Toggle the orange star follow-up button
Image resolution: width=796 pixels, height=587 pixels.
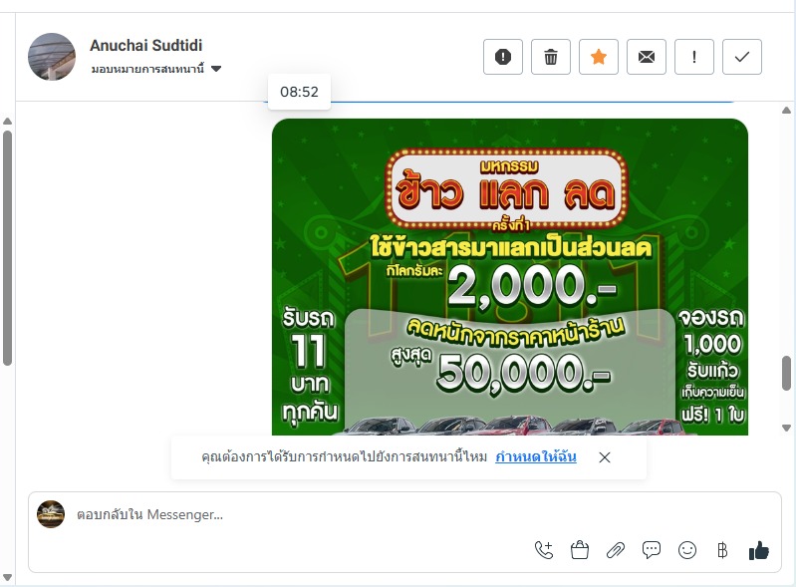pyautogui.click(x=599, y=57)
